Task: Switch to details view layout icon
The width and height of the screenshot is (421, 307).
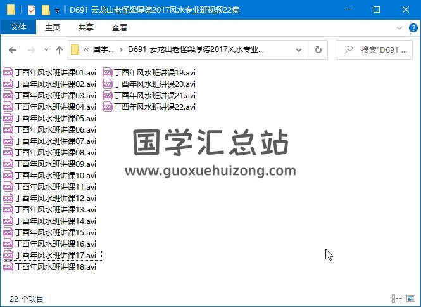Action: pyautogui.click(x=397, y=298)
